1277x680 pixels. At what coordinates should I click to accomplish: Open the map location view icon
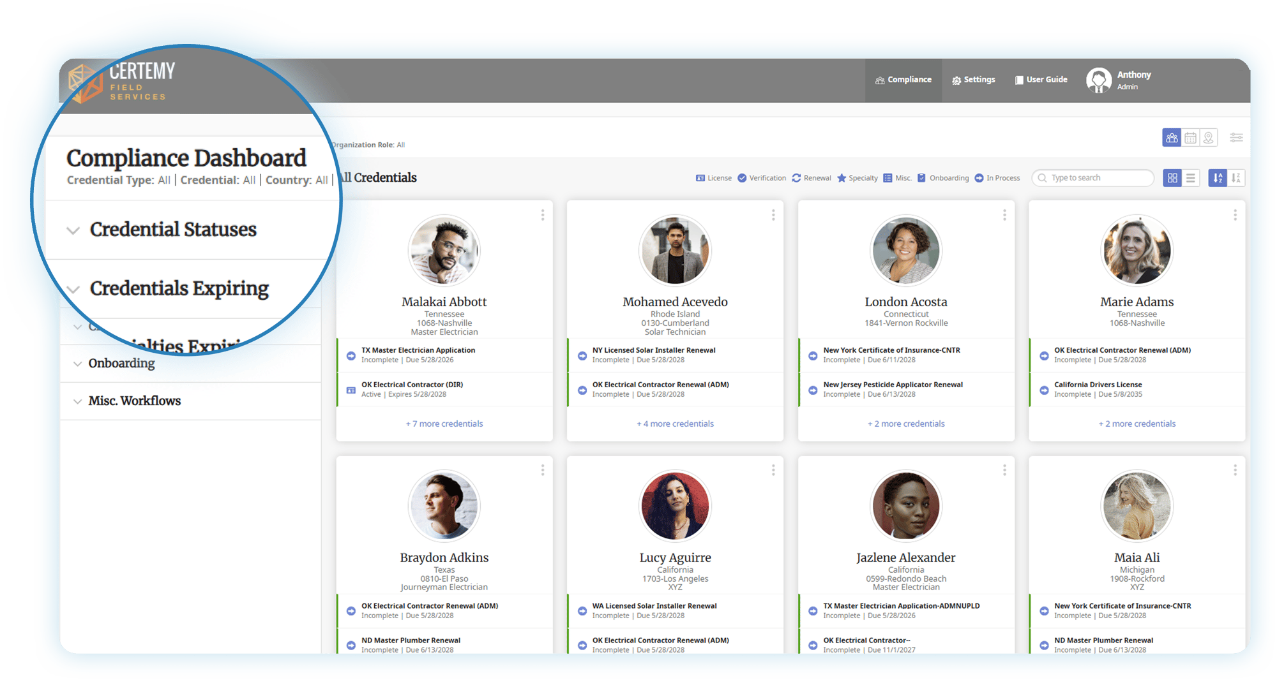1209,138
